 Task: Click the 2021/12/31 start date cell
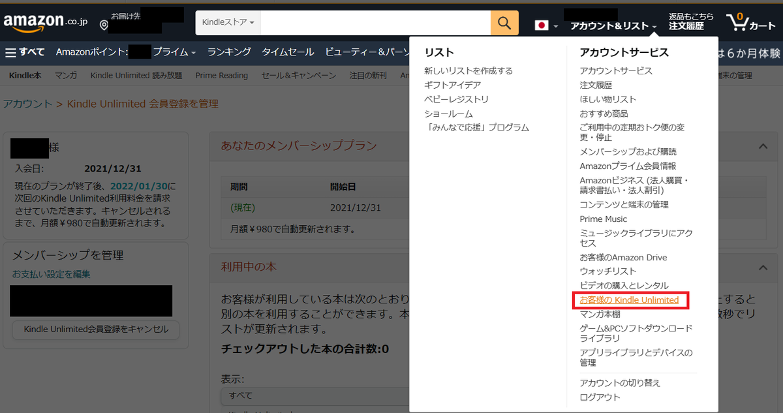coord(356,207)
